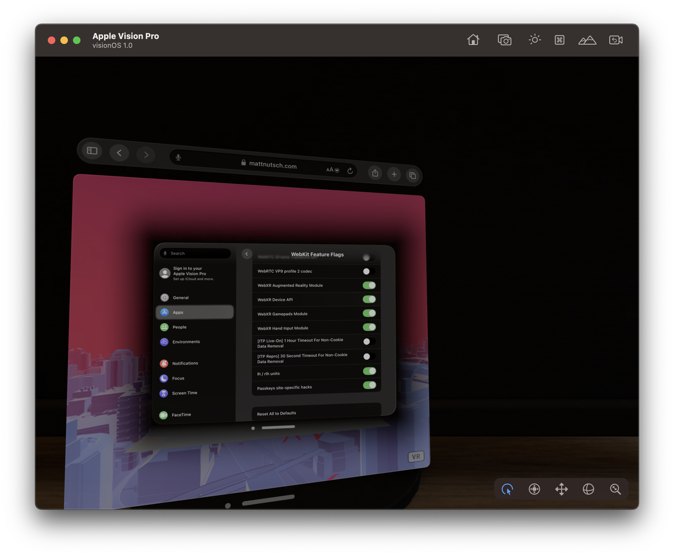The width and height of the screenshot is (674, 556).
Task: Select the orbit sphere tool
Action: coord(588,489)
